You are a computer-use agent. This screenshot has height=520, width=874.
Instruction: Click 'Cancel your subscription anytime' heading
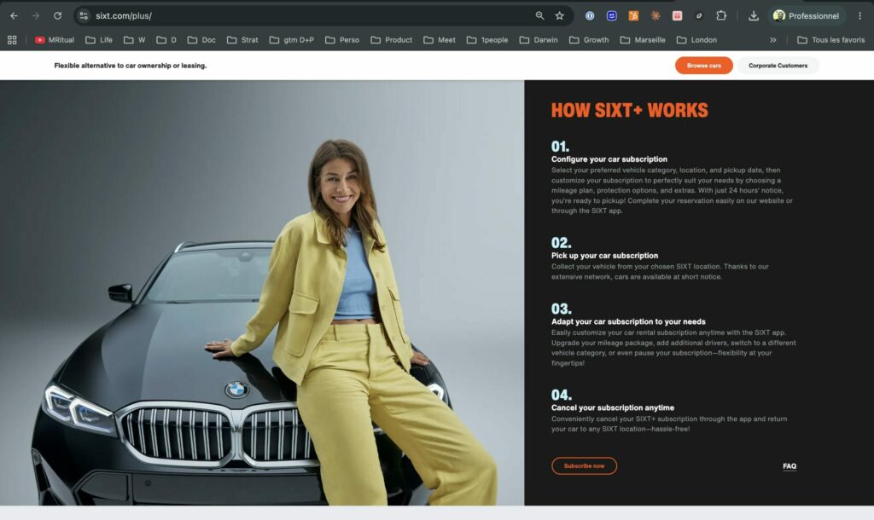pyautogui.click(x=613, y=408)
